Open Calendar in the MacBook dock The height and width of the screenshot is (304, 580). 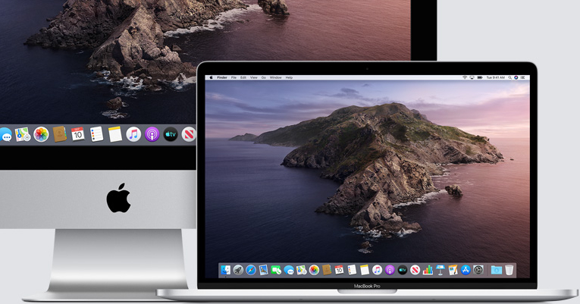tap(339, 270)
